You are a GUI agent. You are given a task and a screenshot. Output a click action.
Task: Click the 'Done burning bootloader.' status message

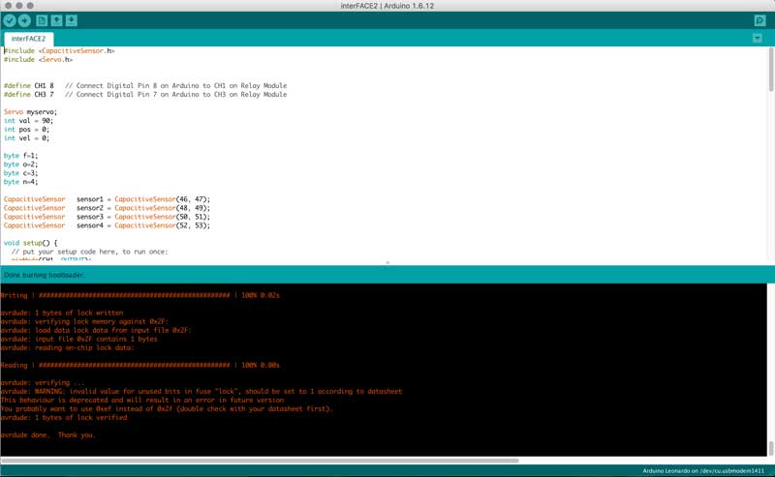tap(44, 275)
